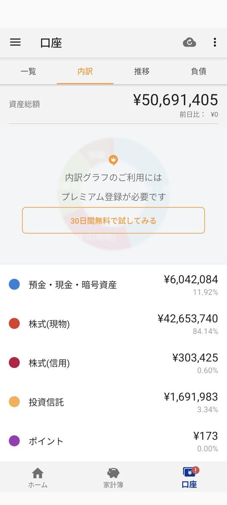Tap the ¥42,653,740 stock amount

pyautogui.click(x=187, y=319)
